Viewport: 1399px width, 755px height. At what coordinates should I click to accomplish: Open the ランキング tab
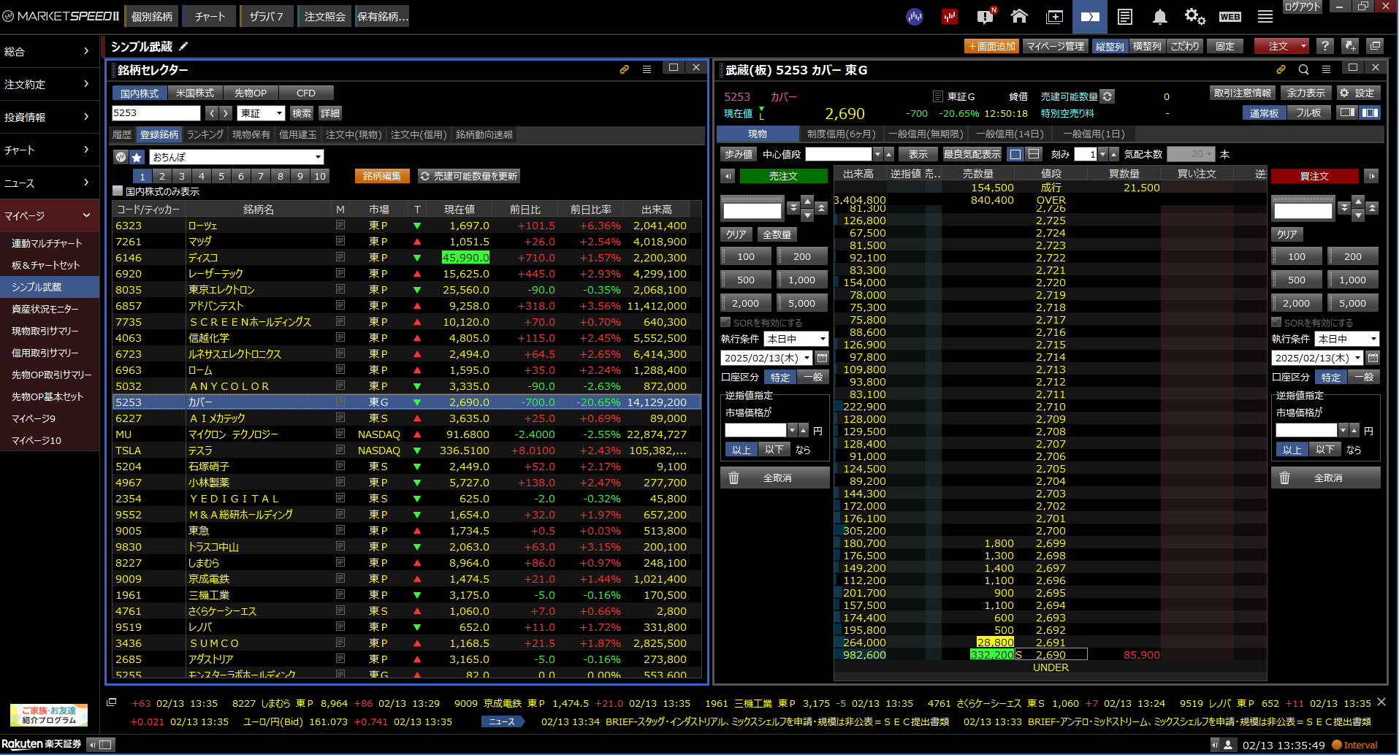pyautogui.click(x=205, y=134)
